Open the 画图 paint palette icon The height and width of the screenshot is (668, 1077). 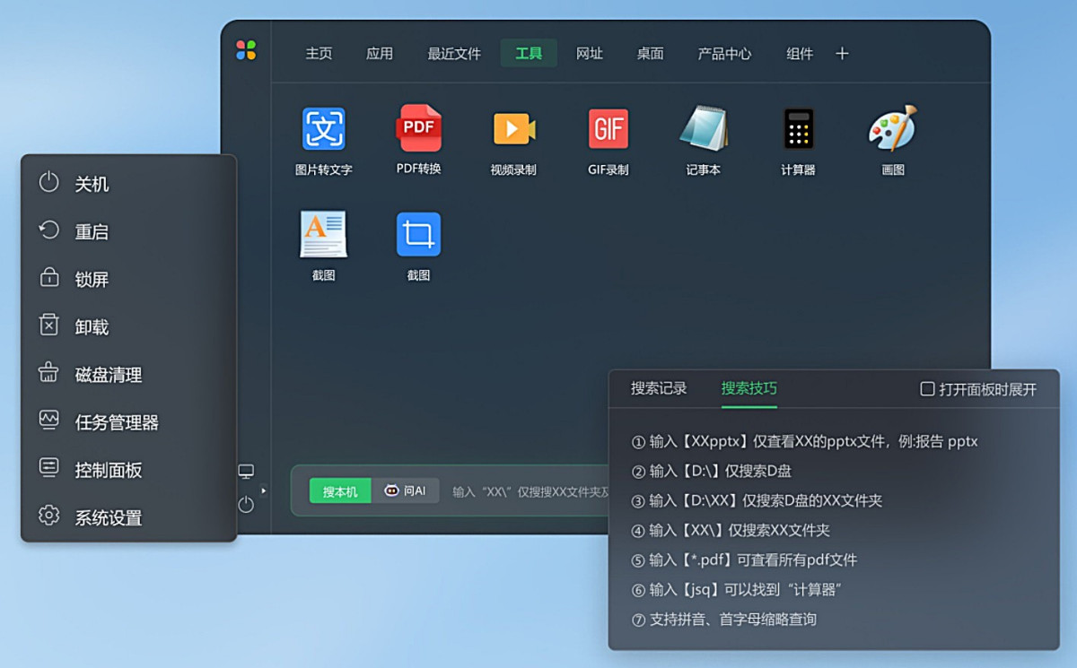pyautogui.click(x=892, y=129)
